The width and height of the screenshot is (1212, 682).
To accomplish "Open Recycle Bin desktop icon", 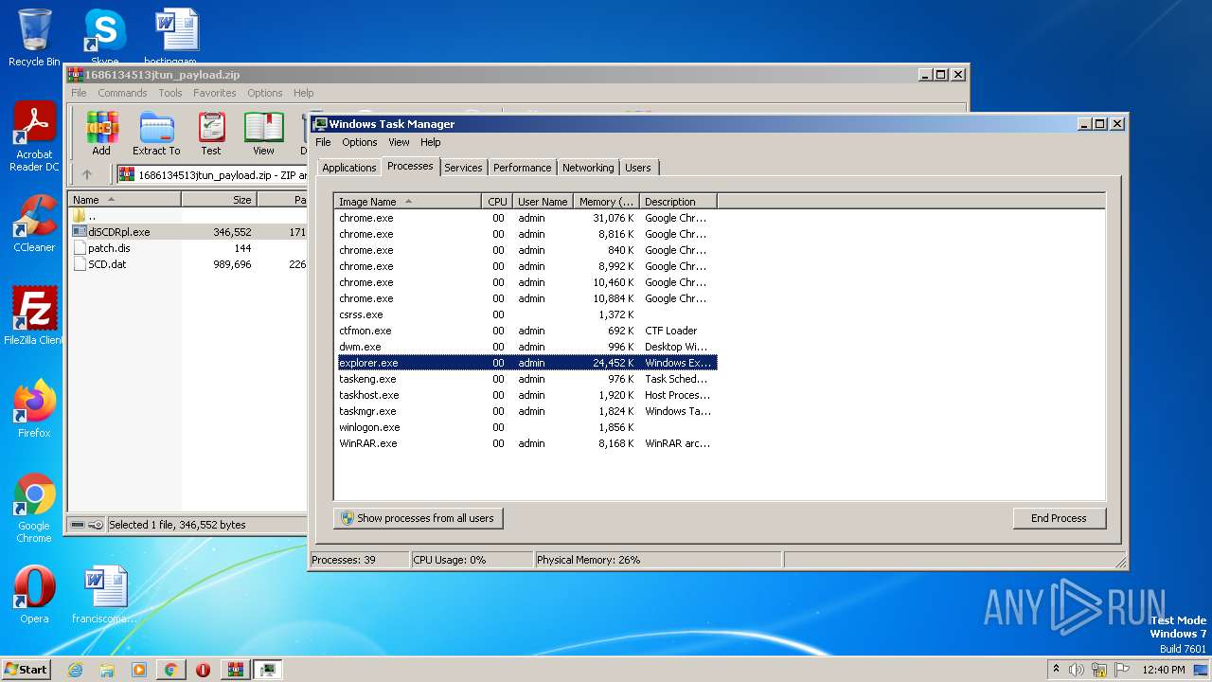I will point(34,38).
